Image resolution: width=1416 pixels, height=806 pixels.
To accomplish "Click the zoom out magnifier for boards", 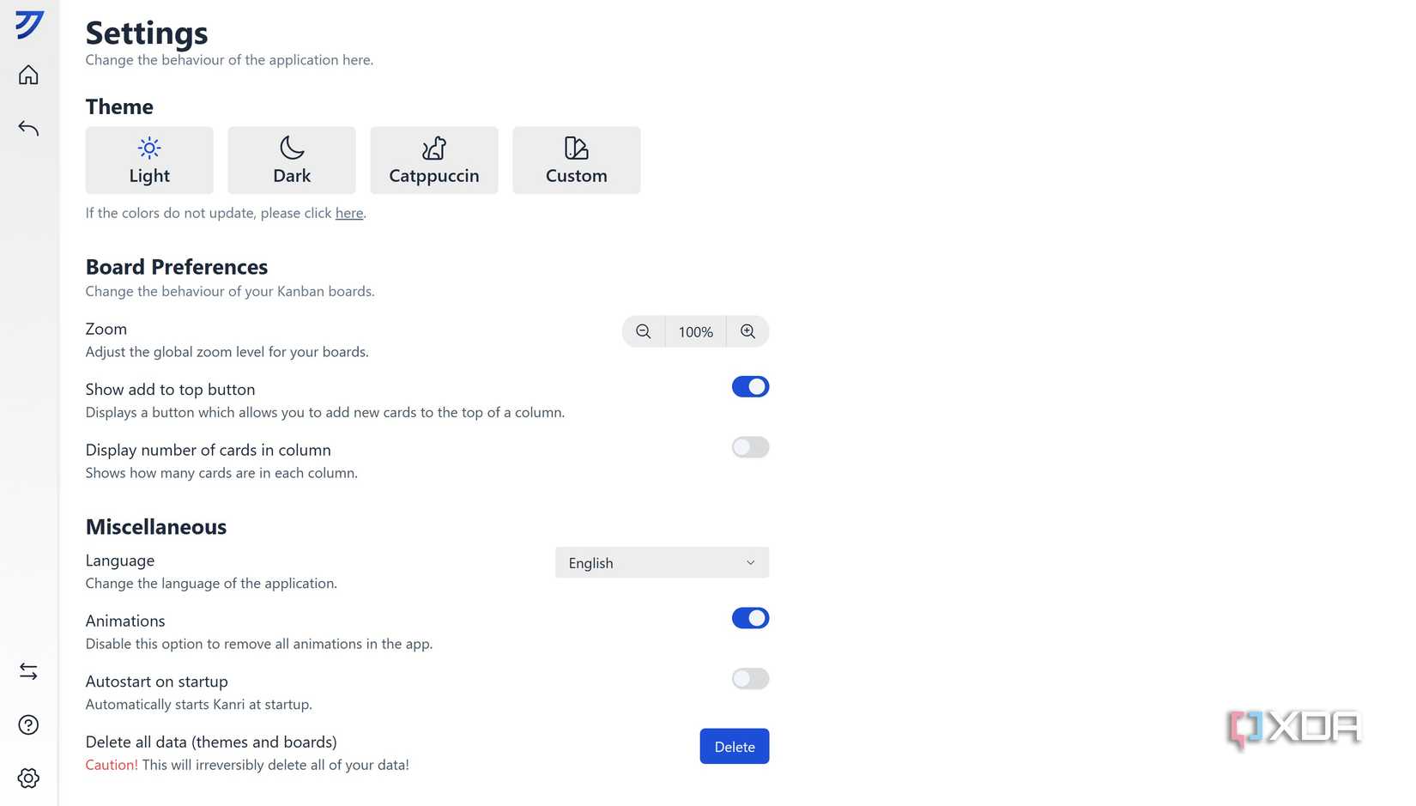I will coord(643,331).
